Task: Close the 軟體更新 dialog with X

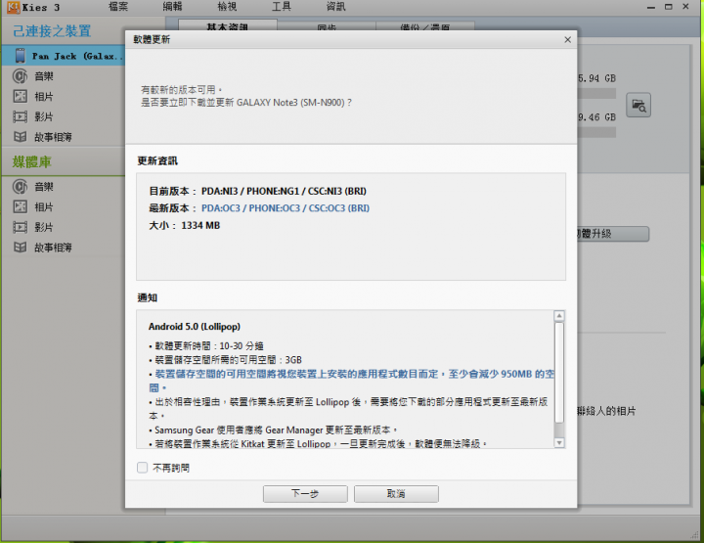Action: point(567,39)
